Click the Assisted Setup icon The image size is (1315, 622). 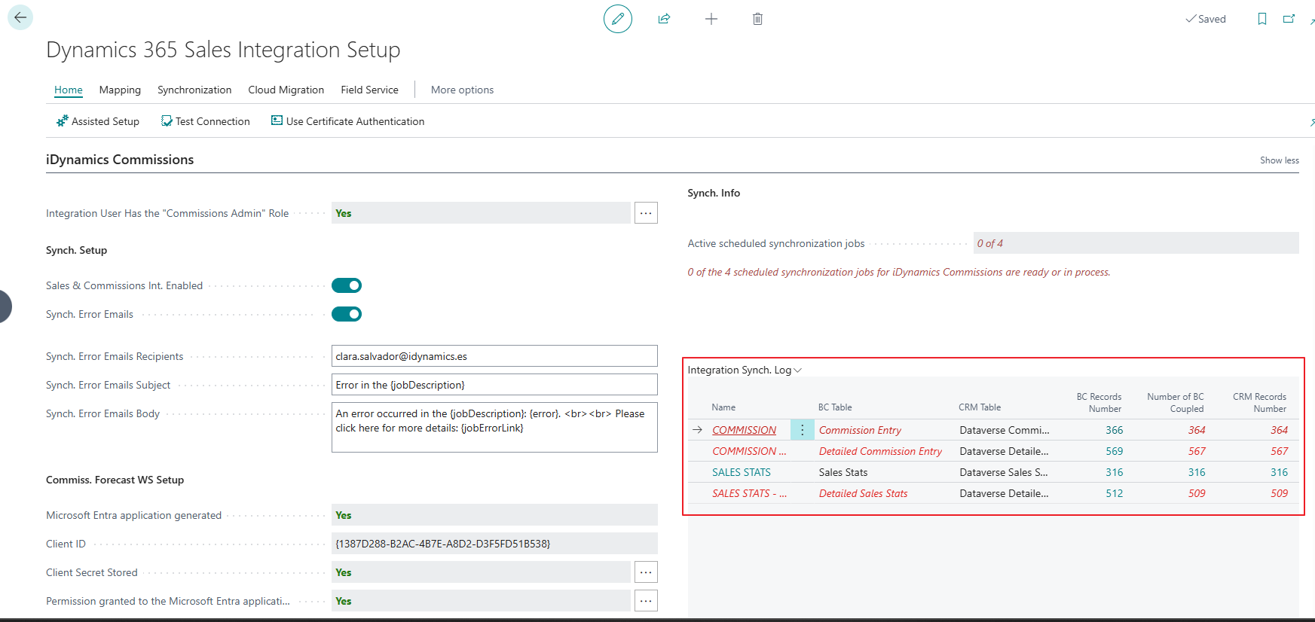[63, 121]
